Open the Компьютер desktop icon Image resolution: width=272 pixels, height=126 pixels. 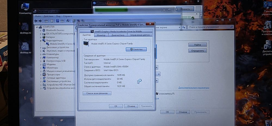[25, 8]
